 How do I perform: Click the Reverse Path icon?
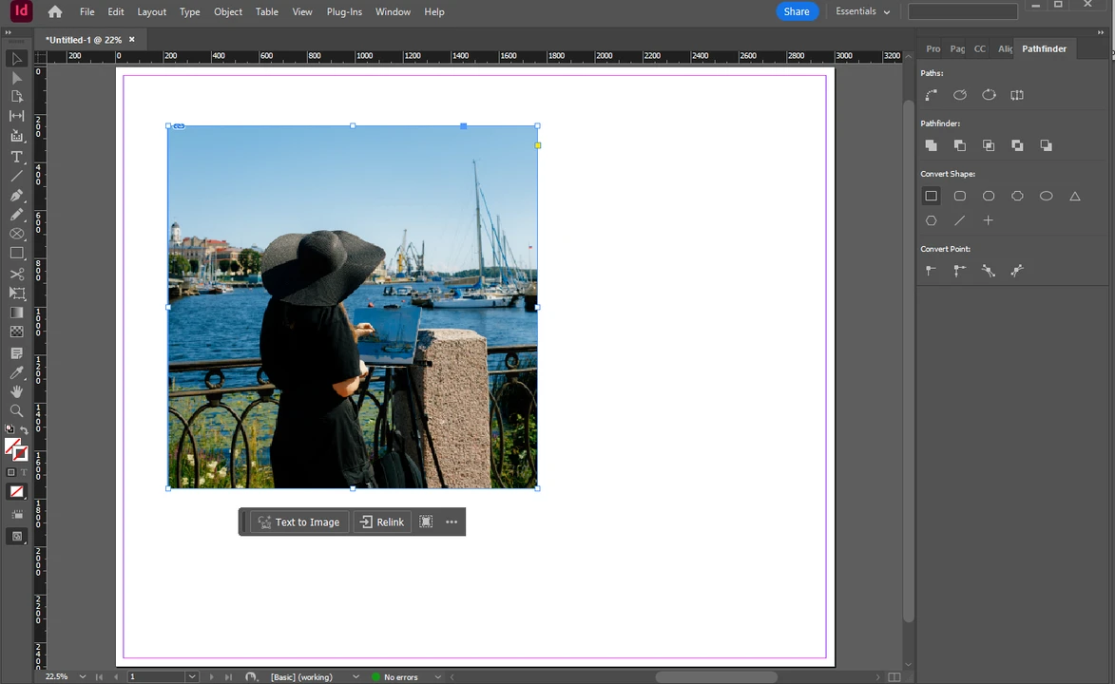(x=1018, y=95)
